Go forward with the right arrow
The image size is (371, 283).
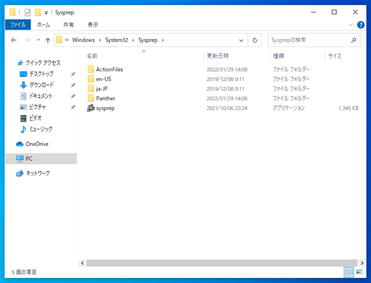pos(27,40)
